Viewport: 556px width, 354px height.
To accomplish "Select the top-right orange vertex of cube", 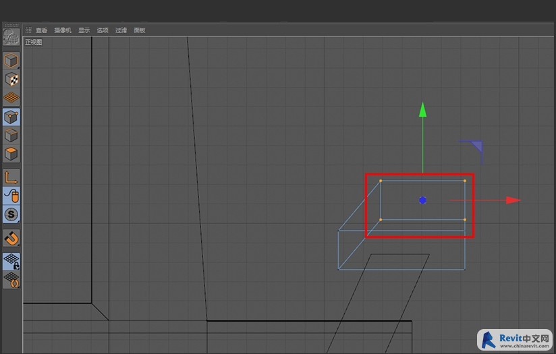I will point(465,181).
